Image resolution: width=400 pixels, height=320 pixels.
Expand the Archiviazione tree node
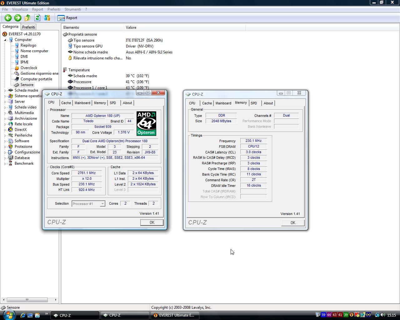tap(5, 119)
